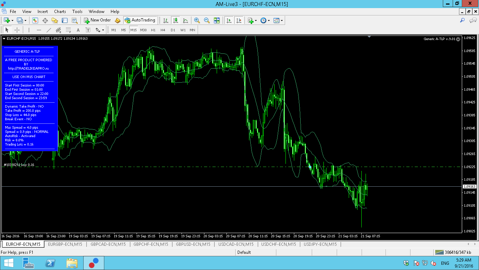This screenshot has width=479, height=270.
Task: Switch timeframe to M1
Action: click(x=114, y=30)
